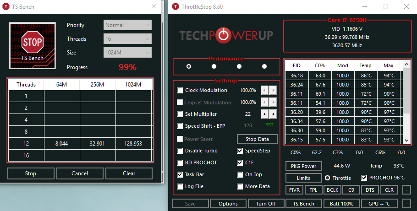Click the CLR button
417x211 pixels.
tap(389, 190)
